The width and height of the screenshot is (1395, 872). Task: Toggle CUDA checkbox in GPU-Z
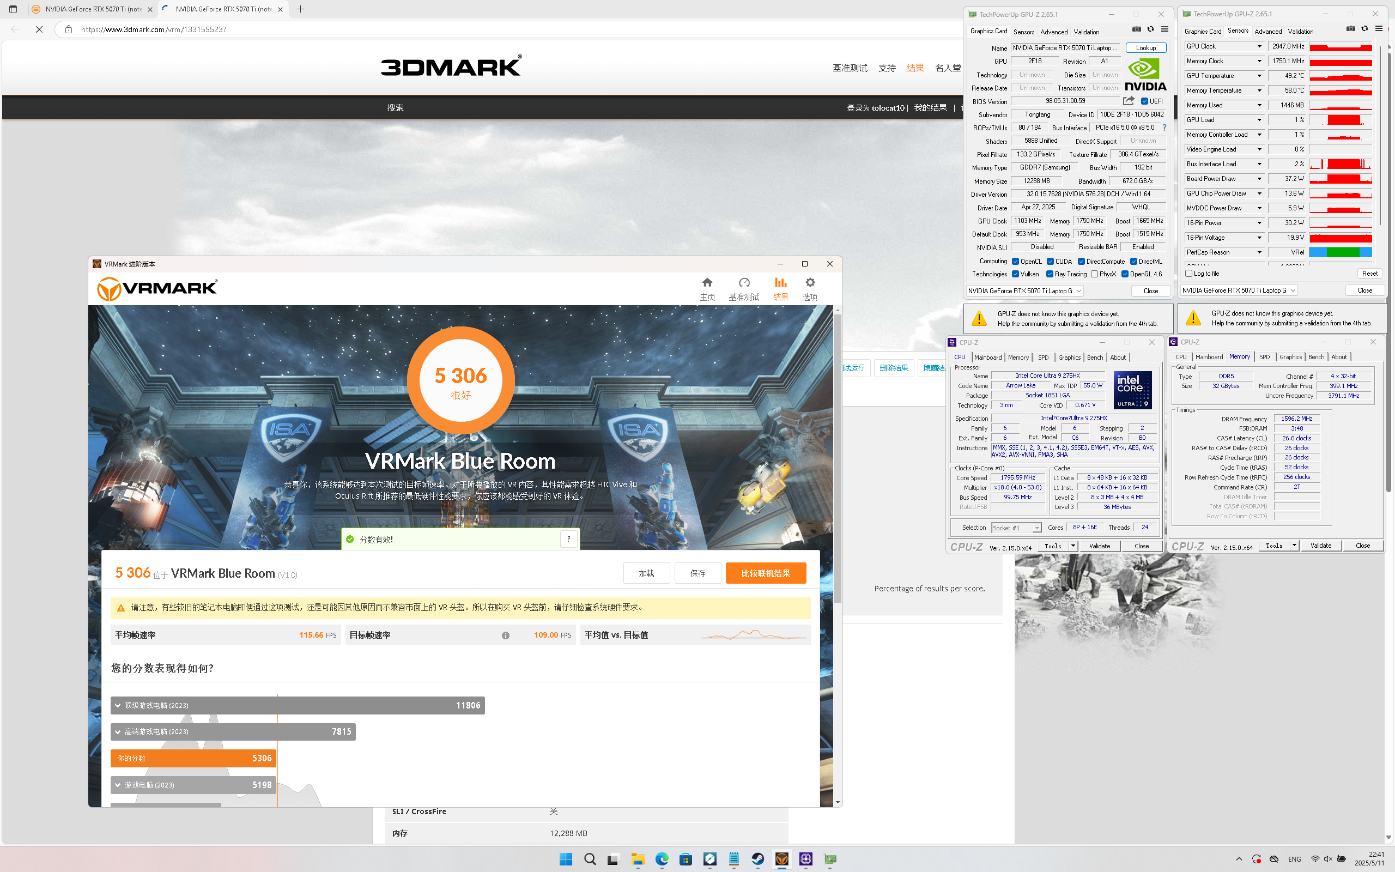click(x=1050, y=261)
